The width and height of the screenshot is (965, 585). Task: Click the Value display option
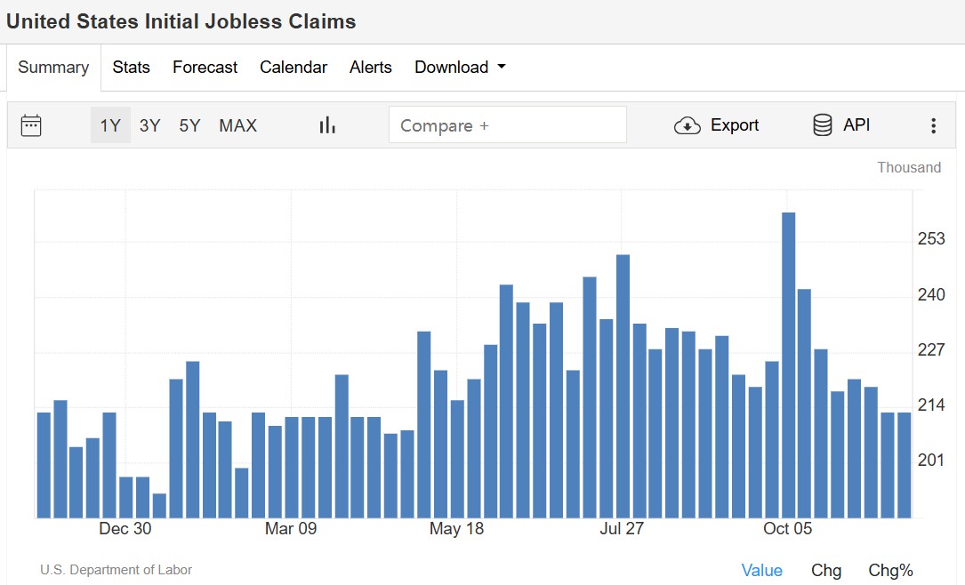click(762, 570)
